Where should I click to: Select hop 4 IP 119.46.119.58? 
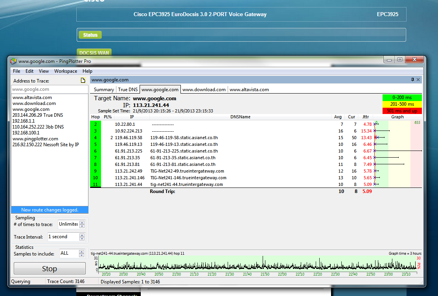pyautogui.click(x=129, y=138)
